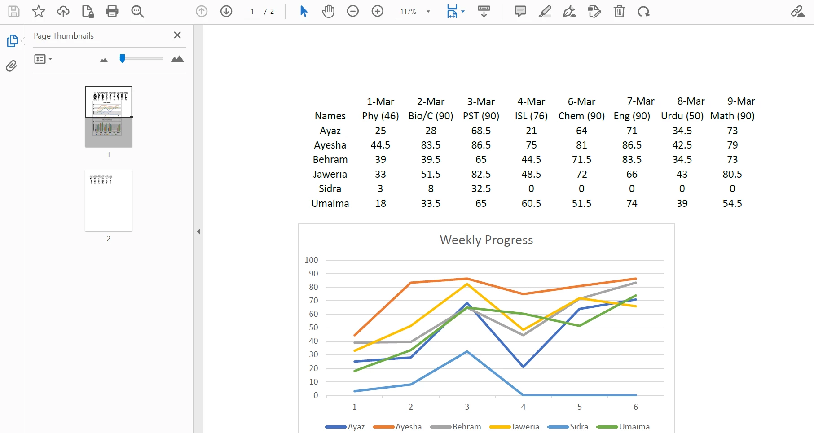This screenshot has height=433, width=814.
Task: Click the scrolling mode keyboard icon
Action: click(484, 11)
